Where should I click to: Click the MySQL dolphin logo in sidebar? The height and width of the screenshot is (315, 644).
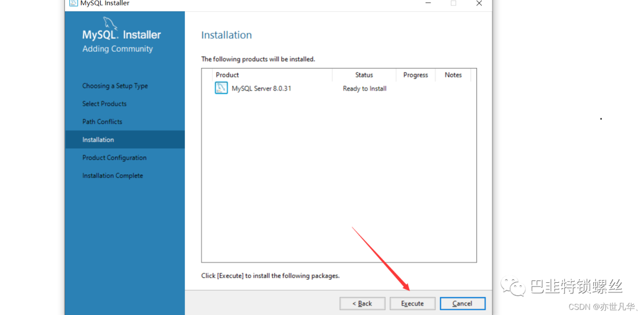pos(110,23)
